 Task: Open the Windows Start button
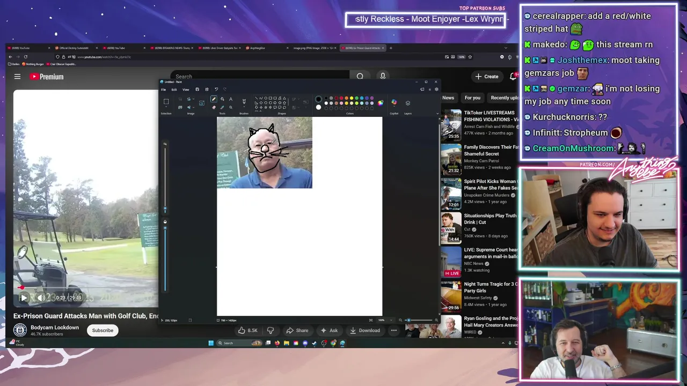click(211, 343)
